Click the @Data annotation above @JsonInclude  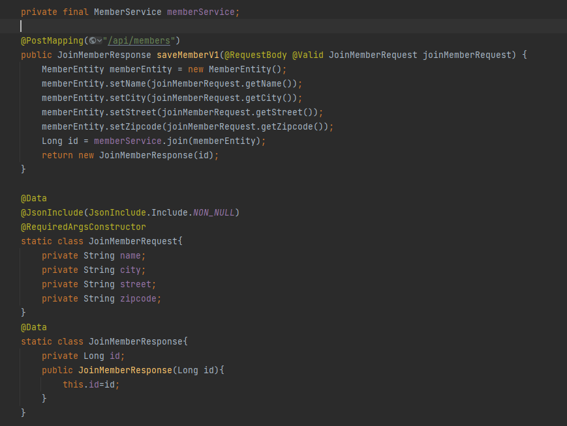coord(34,198)
